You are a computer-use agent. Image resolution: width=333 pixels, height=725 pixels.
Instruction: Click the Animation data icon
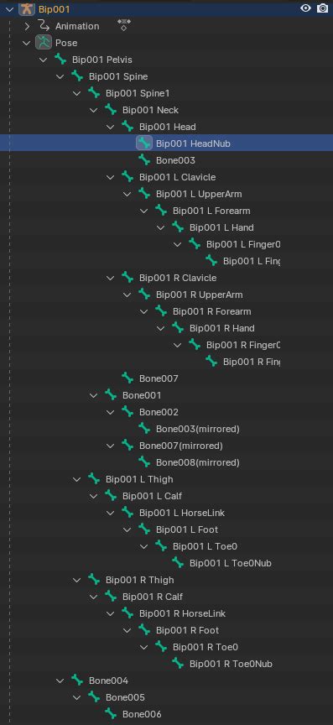(44, 26)
